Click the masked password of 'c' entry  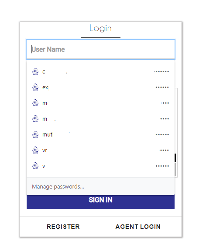[x=161, y=71]
